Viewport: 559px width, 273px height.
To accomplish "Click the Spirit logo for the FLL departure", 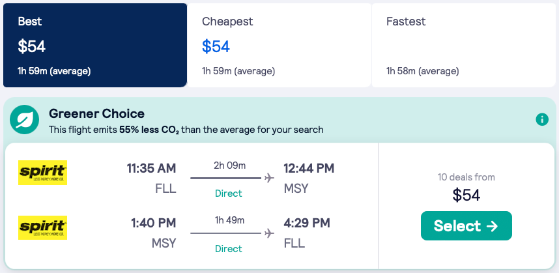I will click(x=43, y=173).
